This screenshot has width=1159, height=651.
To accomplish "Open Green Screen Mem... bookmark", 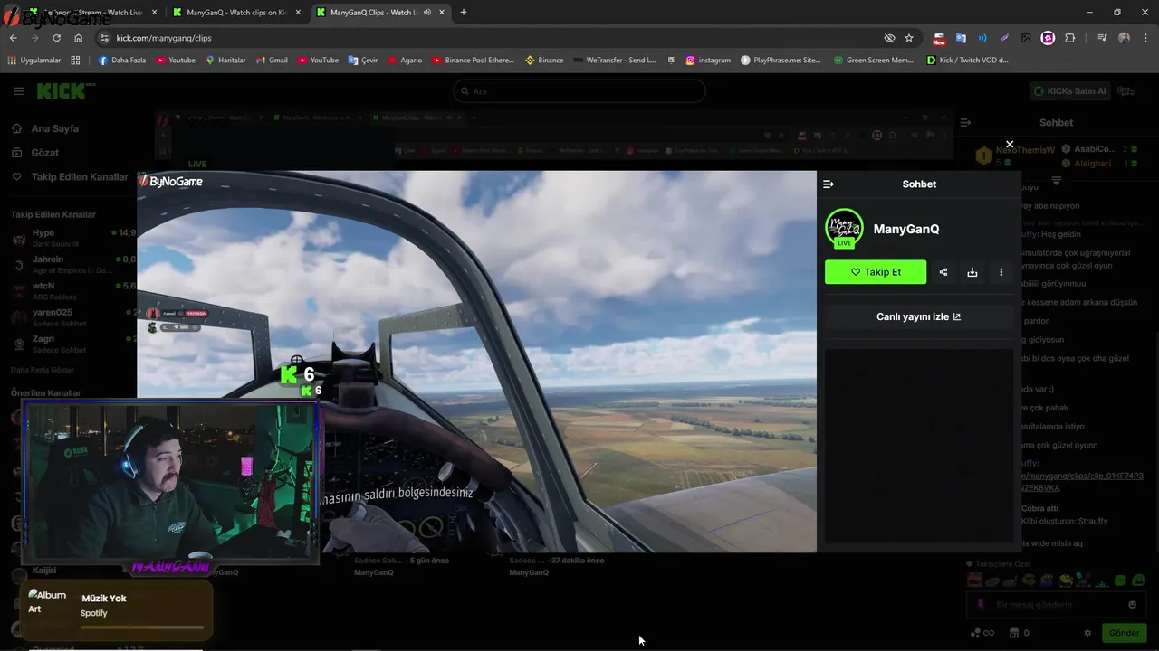I will tap(874, 60).
